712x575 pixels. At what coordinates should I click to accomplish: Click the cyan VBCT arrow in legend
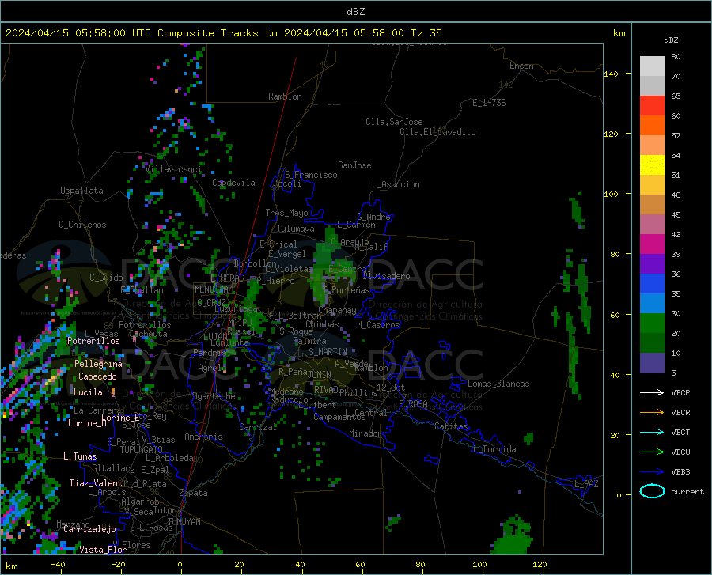tap(652, 432)
